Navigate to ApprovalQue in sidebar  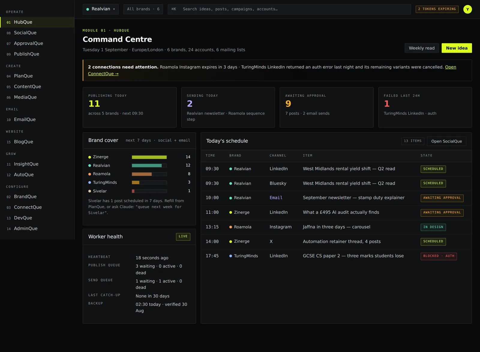click(x=37, y=43)
